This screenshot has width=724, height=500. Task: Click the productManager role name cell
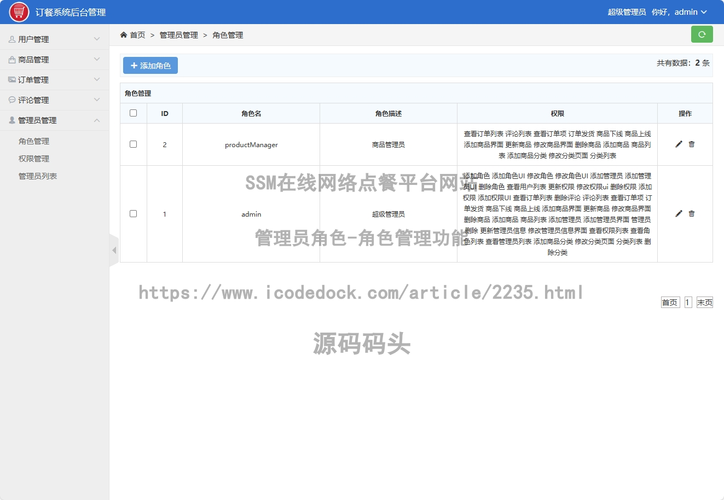pos(251,145)
